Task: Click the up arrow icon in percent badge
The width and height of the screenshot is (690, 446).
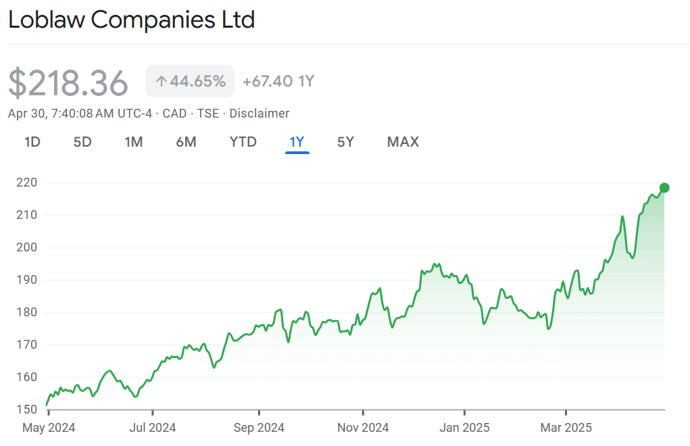Action: (161, 82)
